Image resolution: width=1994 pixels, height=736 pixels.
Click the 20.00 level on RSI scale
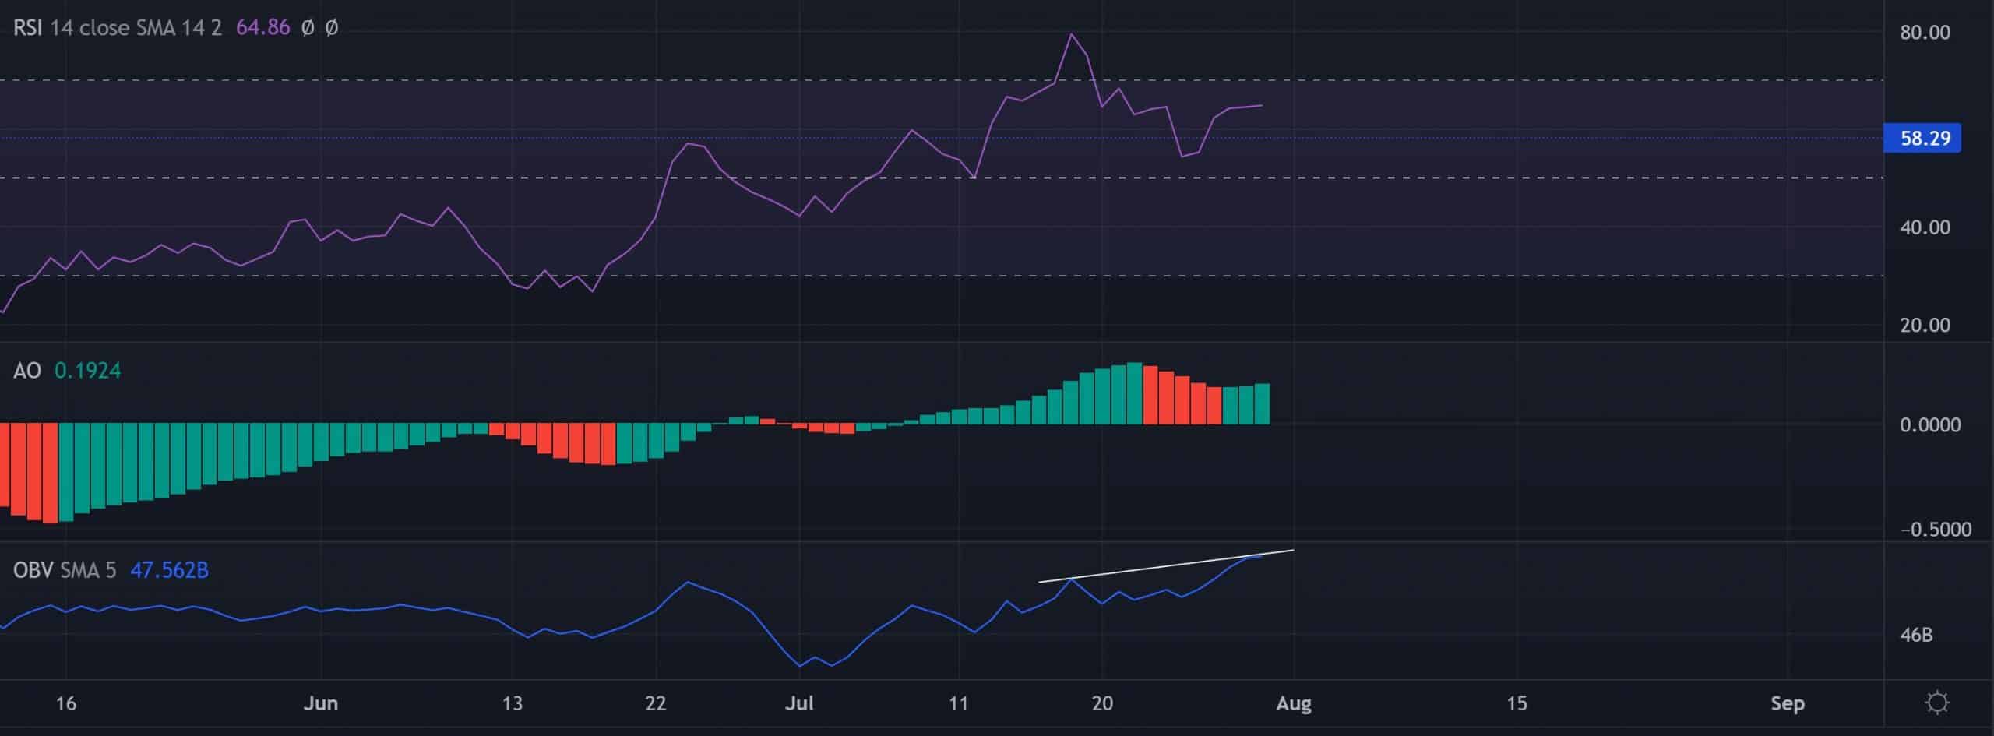1925,326
